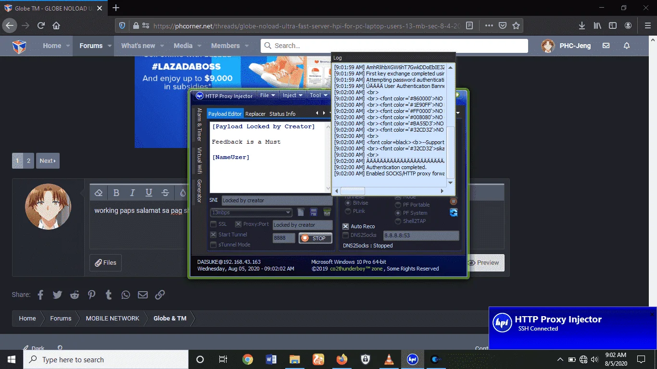The width and height of the screenshot is (657, 369).
Task: Open VLC from the taskbar
Action: point(389,359)
